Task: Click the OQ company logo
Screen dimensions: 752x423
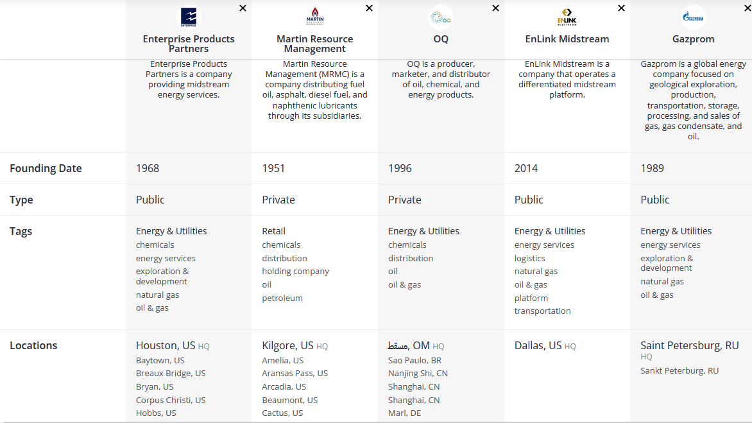Action: [x=441, y=17]
